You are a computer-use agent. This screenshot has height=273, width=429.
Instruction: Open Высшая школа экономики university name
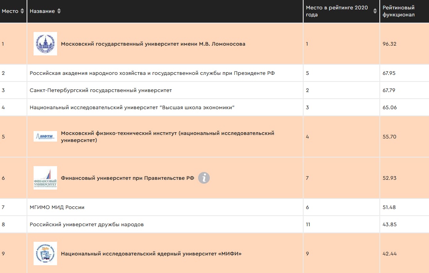click(132, 108)
